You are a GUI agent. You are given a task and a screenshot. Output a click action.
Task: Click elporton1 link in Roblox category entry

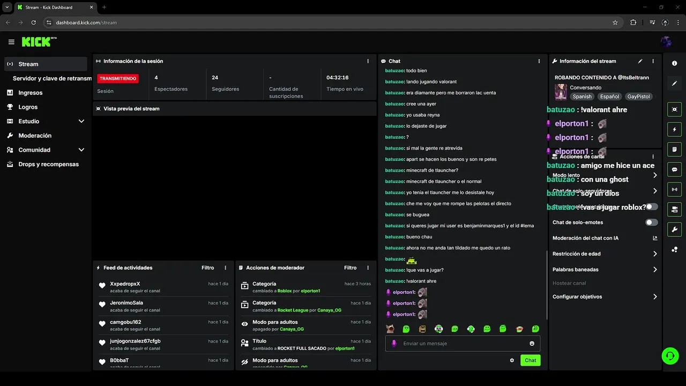point(310,291)
